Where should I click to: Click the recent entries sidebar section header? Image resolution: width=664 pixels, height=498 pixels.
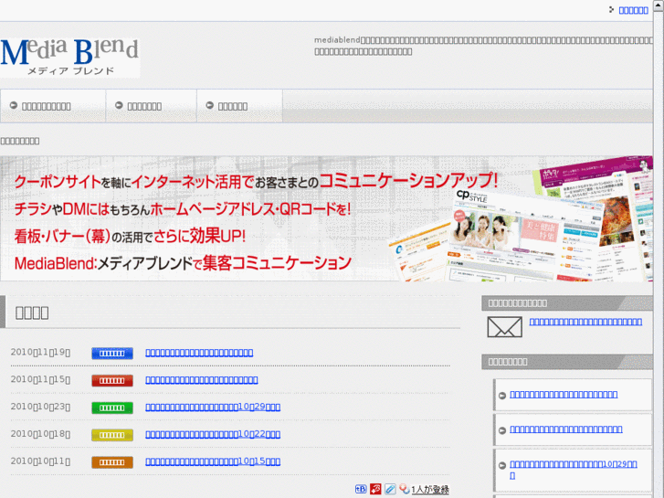(x=567, y=362)
